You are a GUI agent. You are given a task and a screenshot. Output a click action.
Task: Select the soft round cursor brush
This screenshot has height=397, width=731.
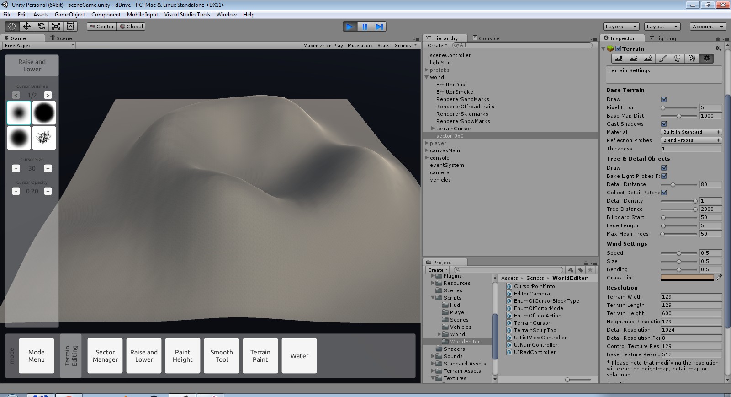tap(19, 113)
